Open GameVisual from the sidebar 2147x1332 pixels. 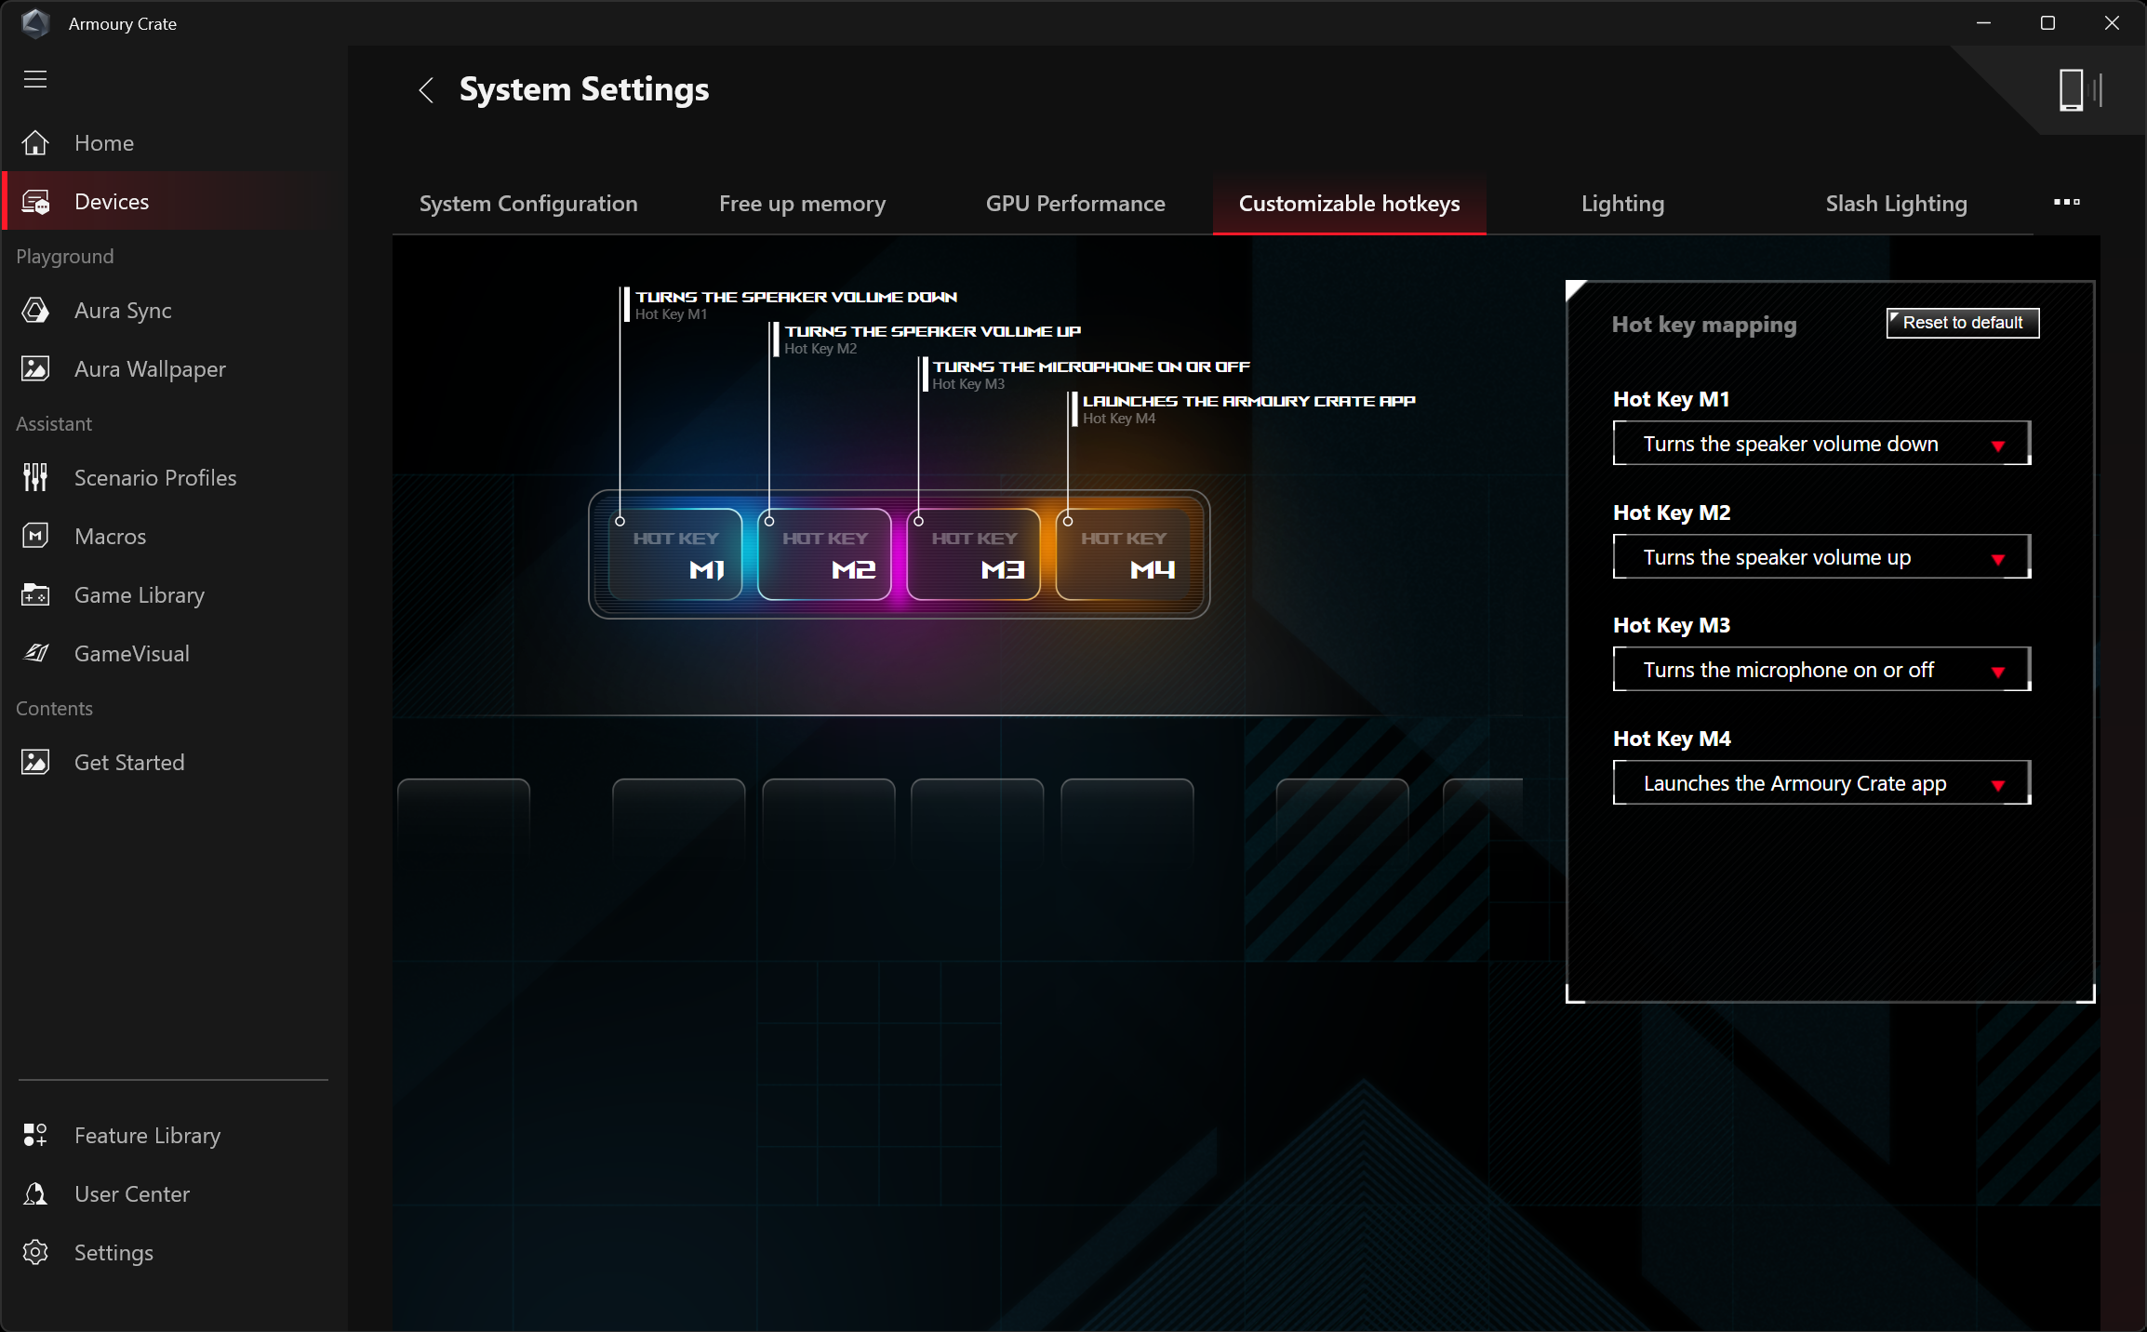(131, 654)
